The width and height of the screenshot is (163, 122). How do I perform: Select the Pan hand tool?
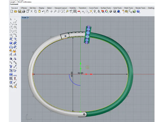(x=47, y=11)
